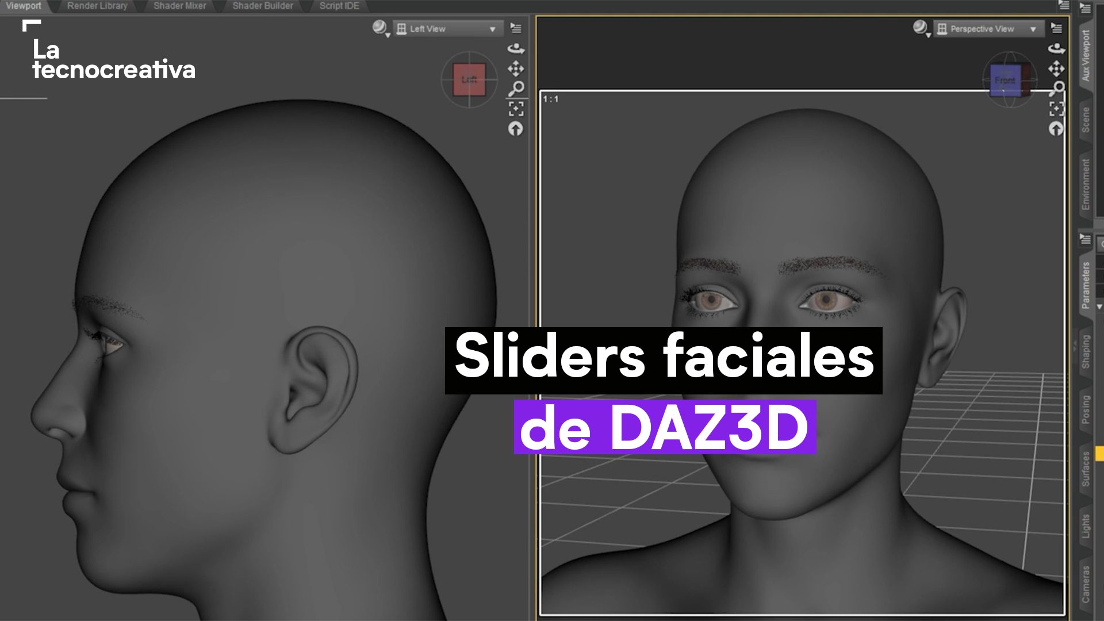Open the Shader Mixer tab
The height and width of the screenshot is (621, 1104).
tap(179, 6)
